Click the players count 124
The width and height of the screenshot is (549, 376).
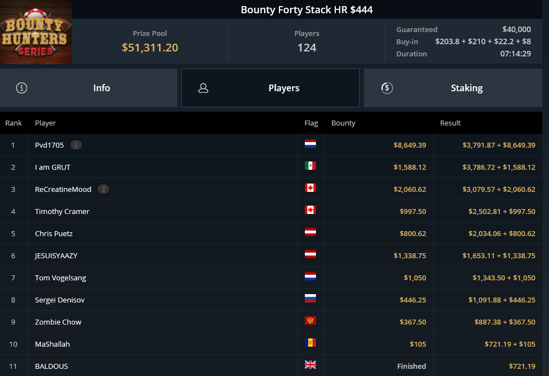(307, 48)
